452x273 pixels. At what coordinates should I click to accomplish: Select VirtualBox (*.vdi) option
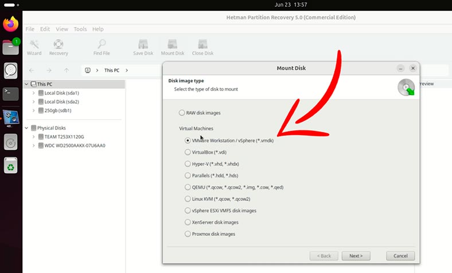[x=188, y=152]
